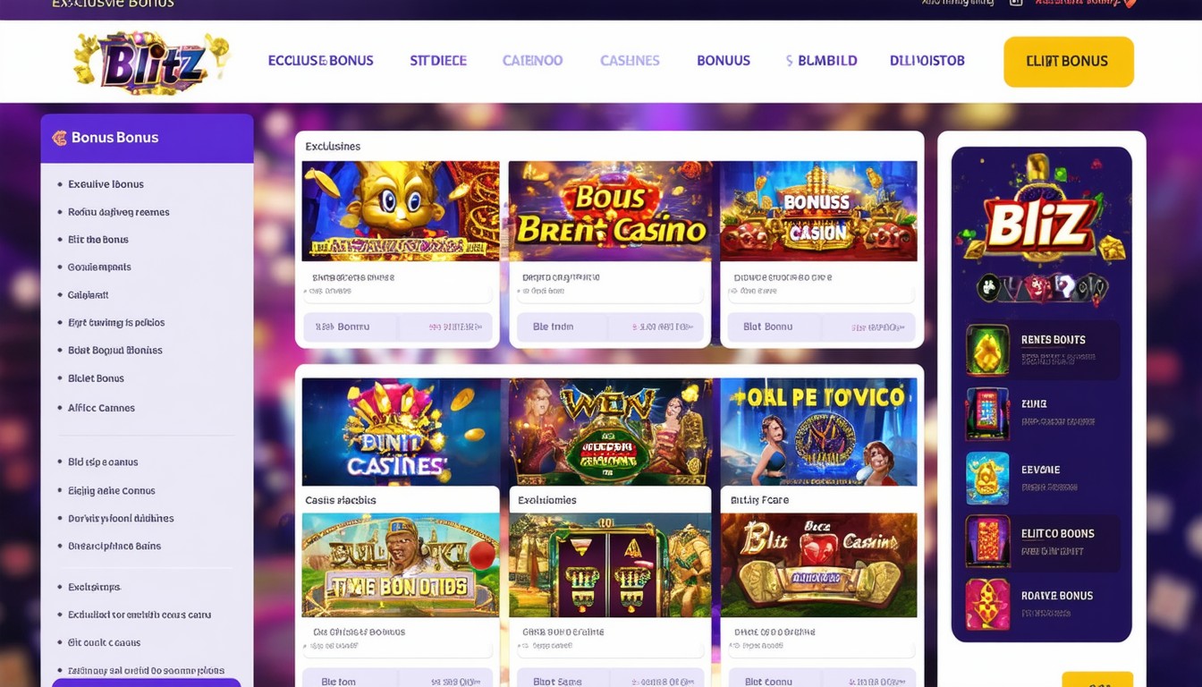Click the Blat Bonnu button under Bonuss Casion
Viewport: 1202px width, 687px height.
tap(768, 327)
